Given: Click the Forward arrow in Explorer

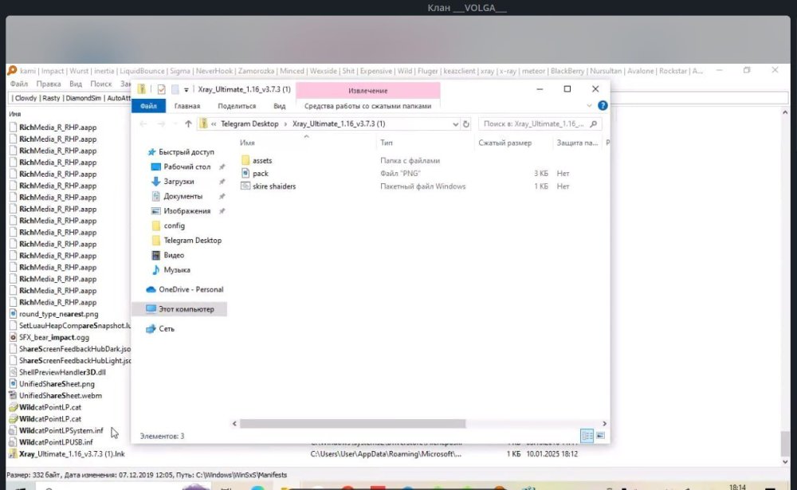Looking at the screenshot, I should [161, 124].
